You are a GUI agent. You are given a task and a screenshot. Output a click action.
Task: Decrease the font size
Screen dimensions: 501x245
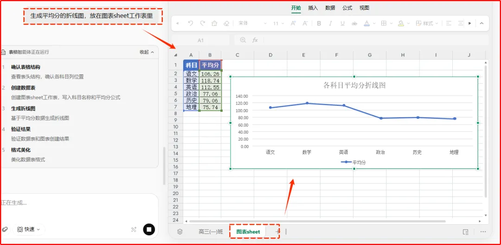coord(305,23)
